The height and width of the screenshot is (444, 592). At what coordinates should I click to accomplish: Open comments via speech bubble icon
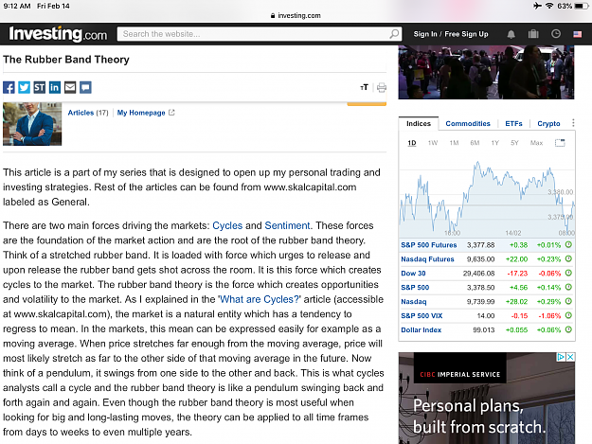(85, 87)
